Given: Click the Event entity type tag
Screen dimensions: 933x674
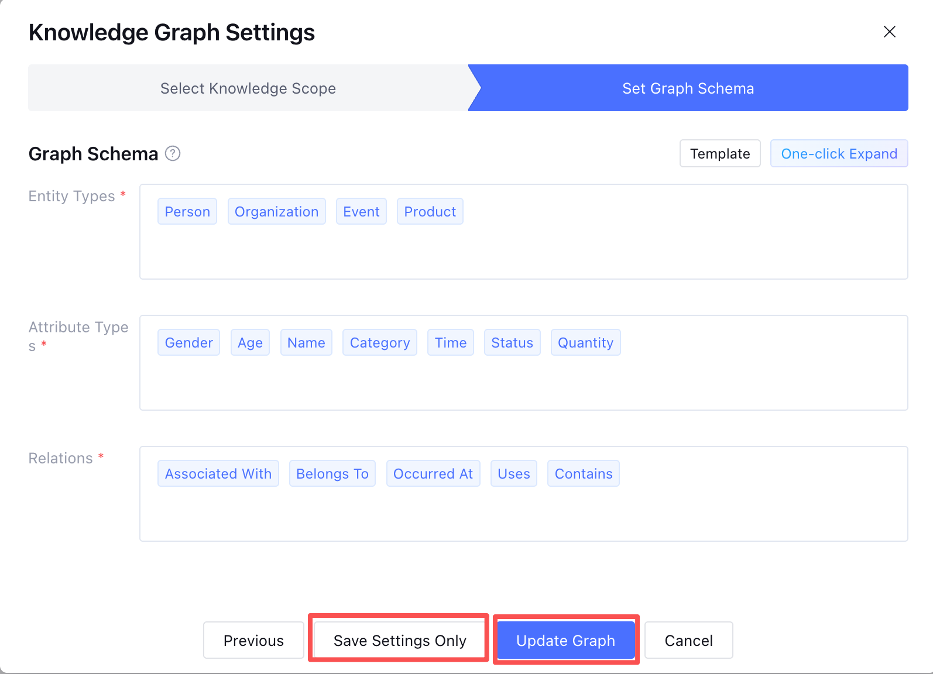Looking at the screenshot, I should coord(361,212).
